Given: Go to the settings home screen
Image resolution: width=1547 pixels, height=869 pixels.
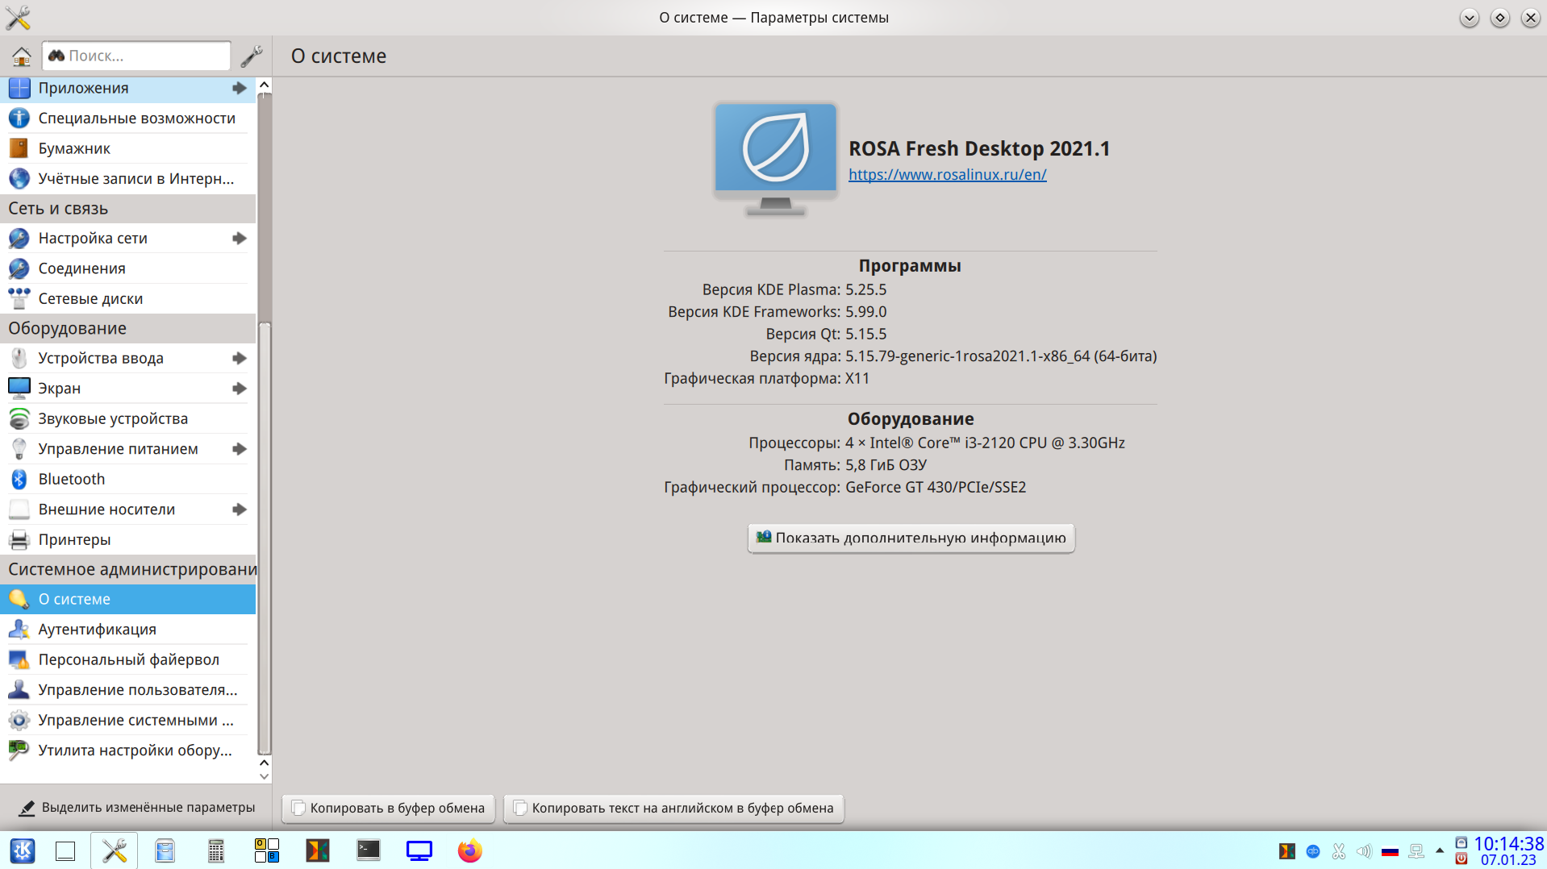Looking at the screenshot, I should click(x=22, y=56).
